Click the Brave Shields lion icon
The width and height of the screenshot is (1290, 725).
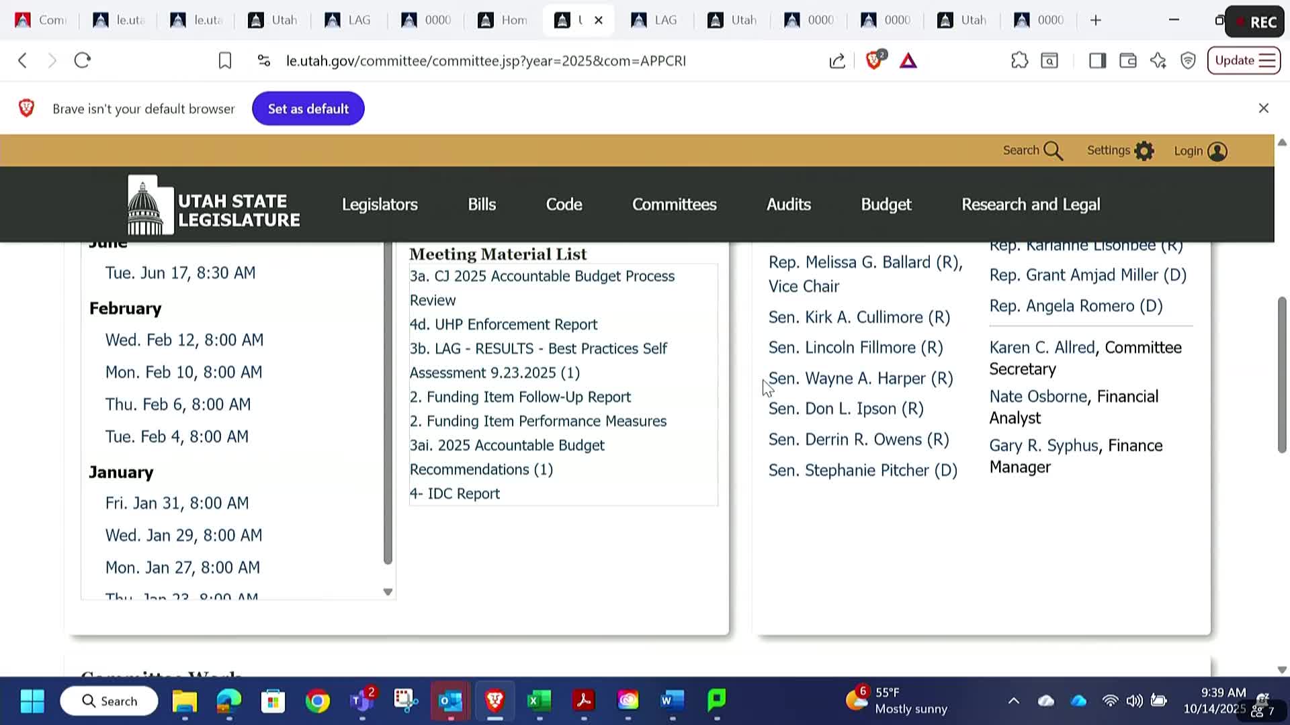click(x=874, y=60)
